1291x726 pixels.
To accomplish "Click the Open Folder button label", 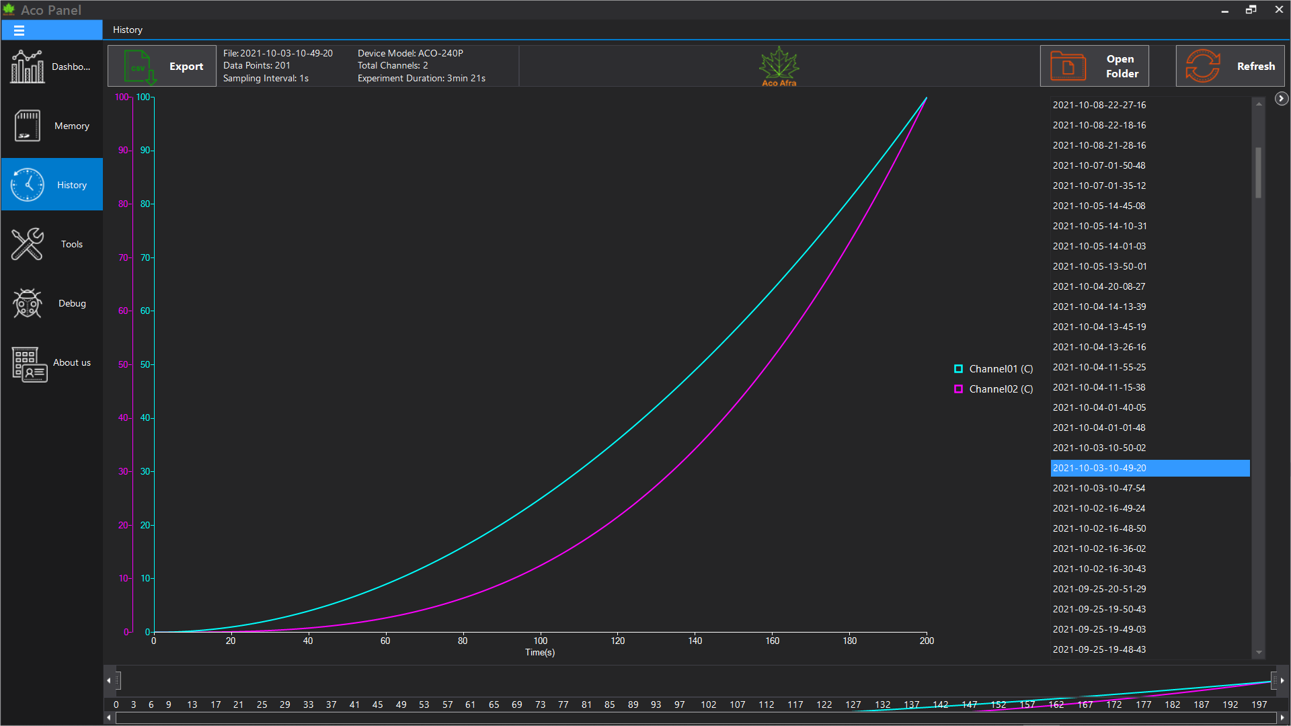I will 1122,67.
